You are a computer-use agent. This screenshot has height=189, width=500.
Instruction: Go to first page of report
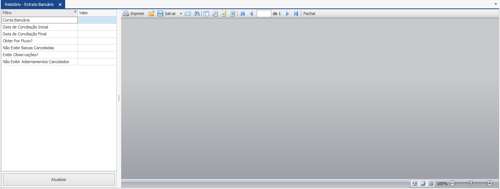pos(243,13)
